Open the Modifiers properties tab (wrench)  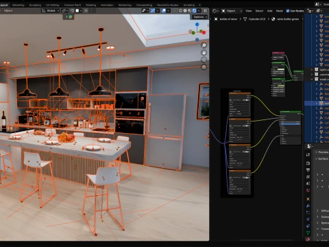[308, 206]
